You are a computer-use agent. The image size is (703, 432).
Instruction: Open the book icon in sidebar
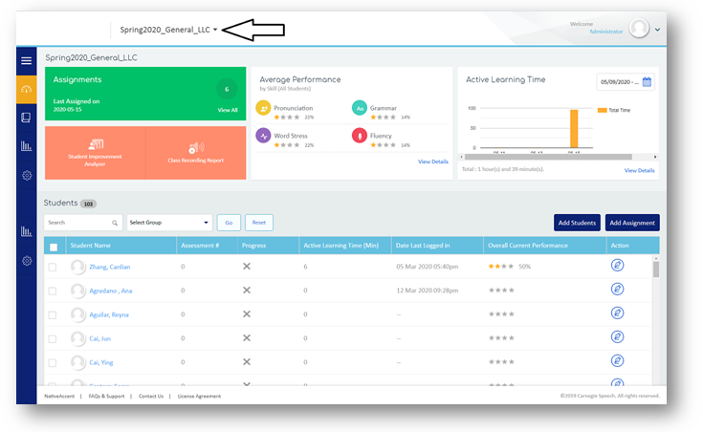(x=26, y=118)
